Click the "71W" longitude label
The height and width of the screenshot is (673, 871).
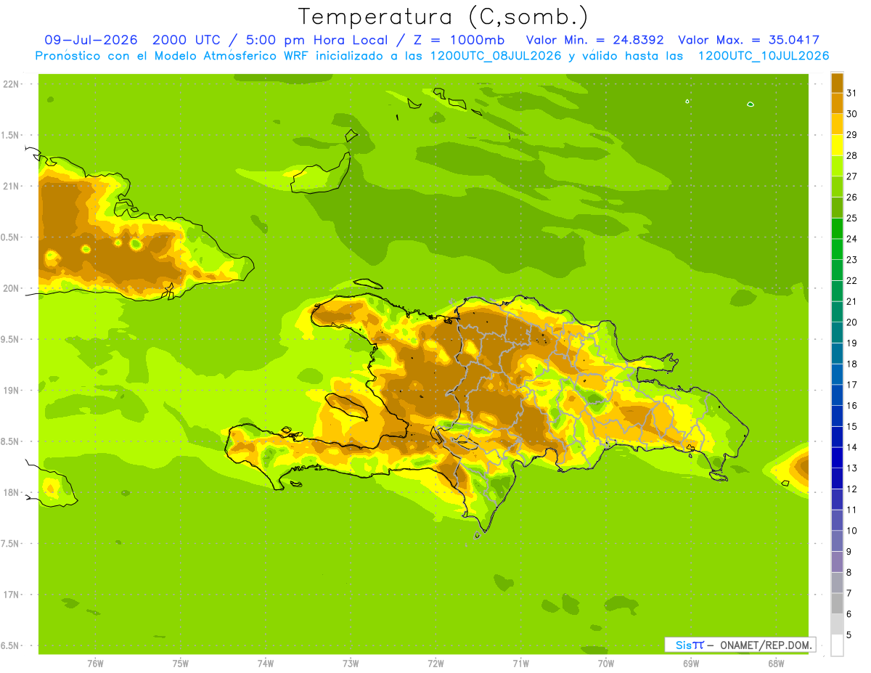pyautogui.click(x=520, y=664)
